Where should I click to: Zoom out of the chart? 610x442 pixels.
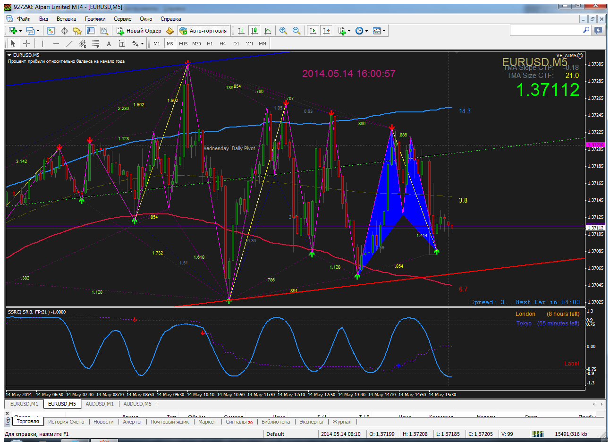coord(297,31)
